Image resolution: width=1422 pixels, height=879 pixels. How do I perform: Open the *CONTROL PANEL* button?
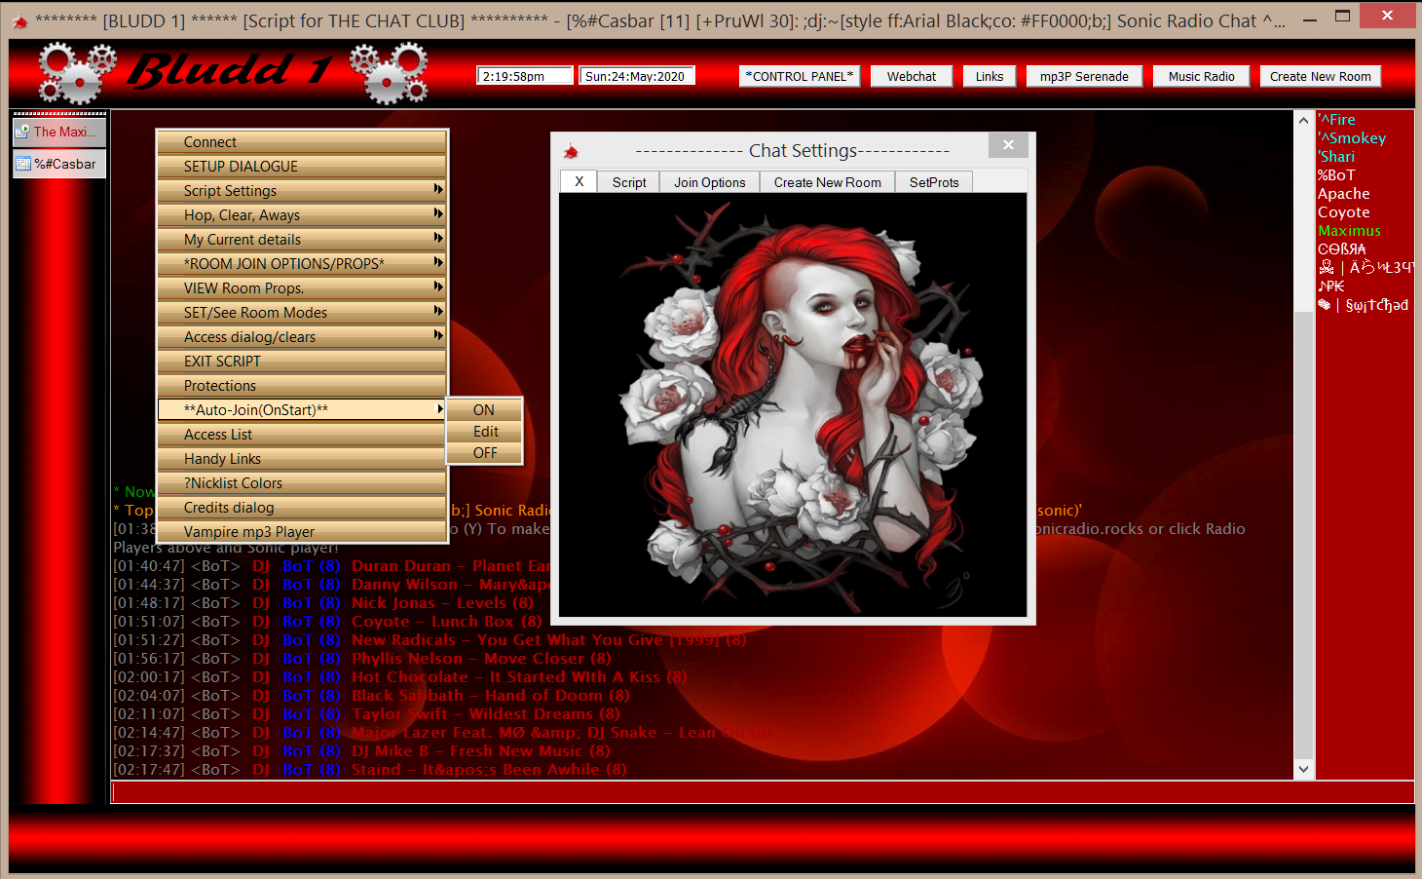[800, 76]
